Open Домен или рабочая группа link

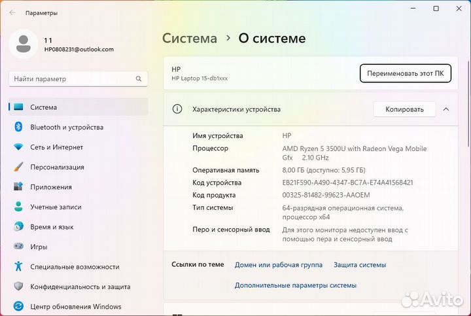pos(279,264)
